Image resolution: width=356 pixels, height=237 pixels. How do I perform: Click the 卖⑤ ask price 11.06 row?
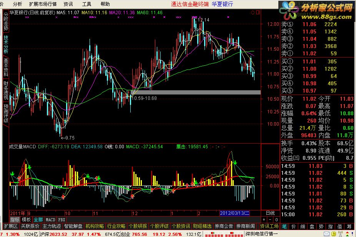(317, 24)
